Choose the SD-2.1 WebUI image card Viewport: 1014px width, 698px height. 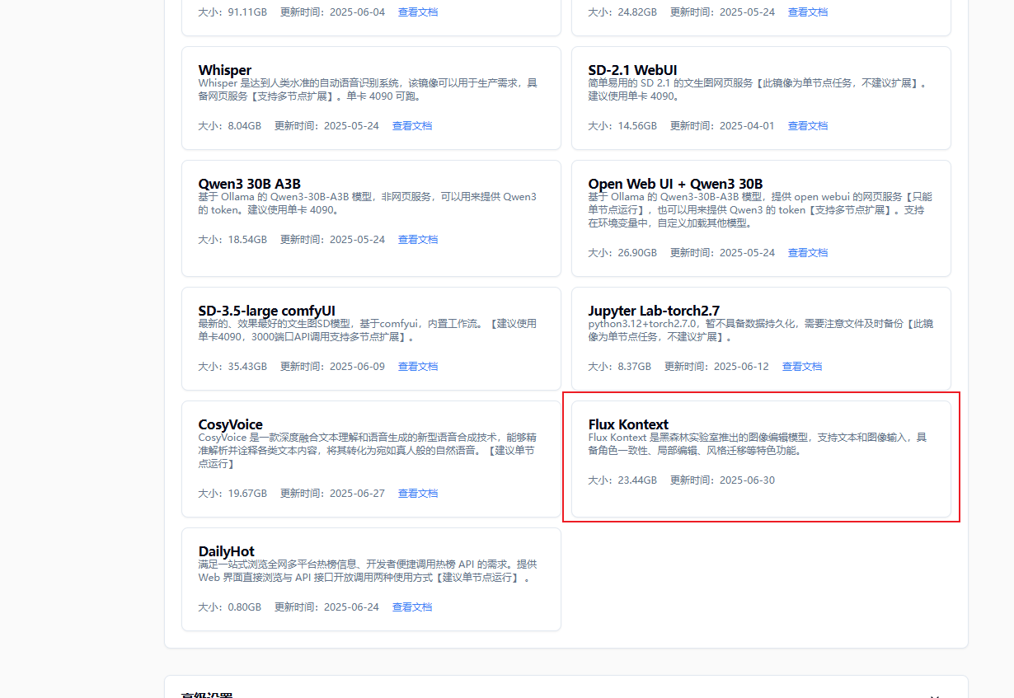(760, 97)
